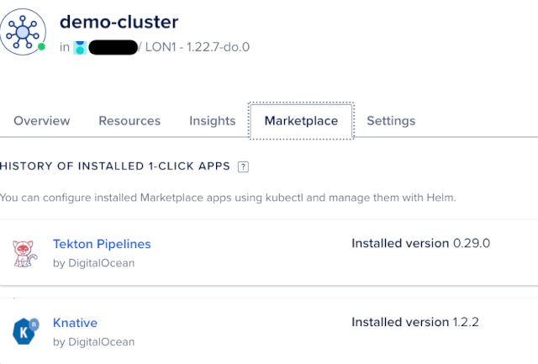This screenshot has width=538, height=364.
Task: Click the project icon next to redacted name
Action: 80,47
